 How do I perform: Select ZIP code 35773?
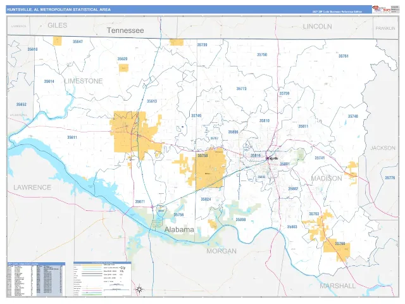click(x=242, y=89)
